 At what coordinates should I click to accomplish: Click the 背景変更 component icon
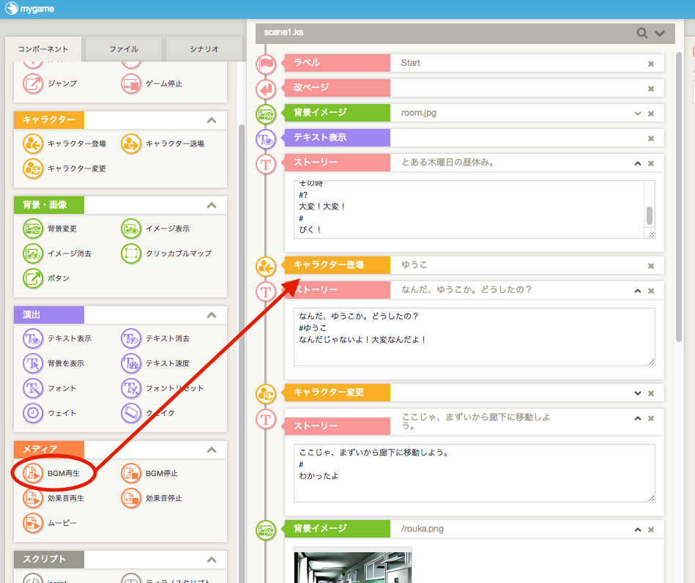click(33, 229)
